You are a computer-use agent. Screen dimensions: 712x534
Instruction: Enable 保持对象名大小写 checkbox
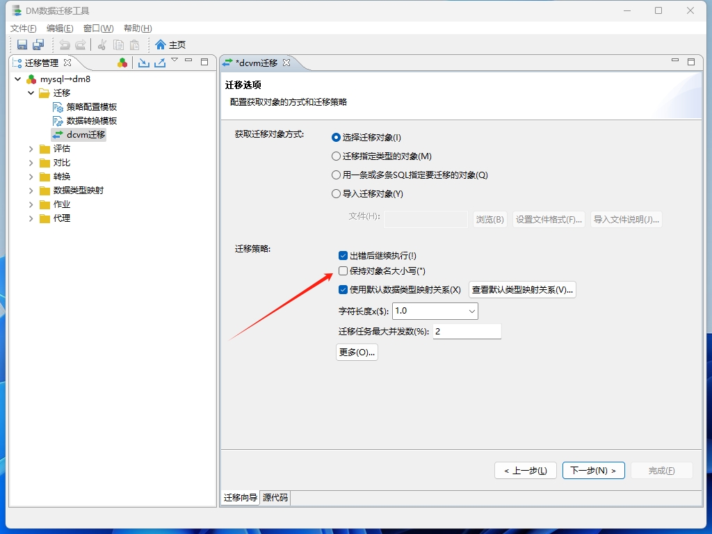point(343,271)
